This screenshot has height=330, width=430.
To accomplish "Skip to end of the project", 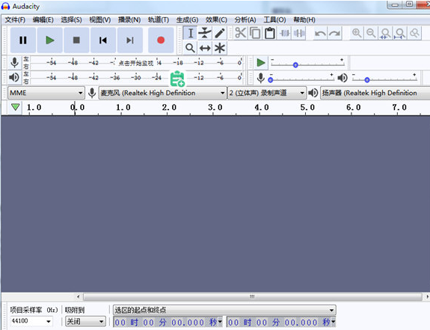I will point(130,40).
